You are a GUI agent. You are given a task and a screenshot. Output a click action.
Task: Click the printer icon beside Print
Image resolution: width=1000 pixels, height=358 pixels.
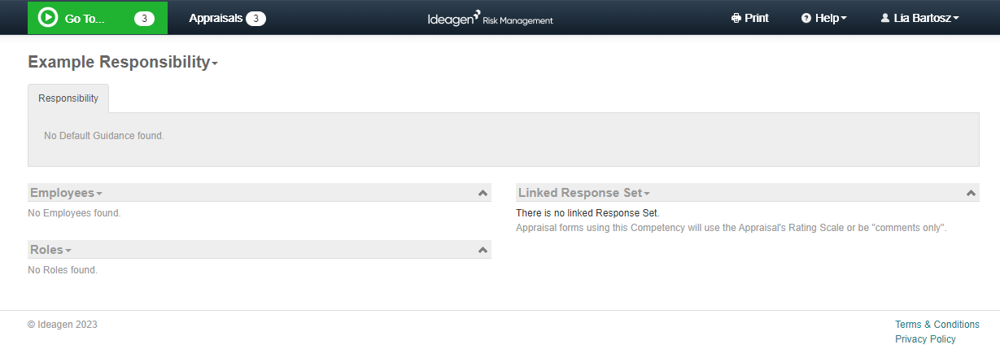click(736, 18)
